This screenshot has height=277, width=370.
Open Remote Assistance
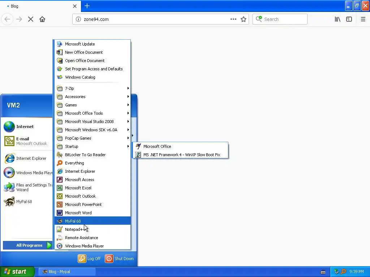pos(92,238)
